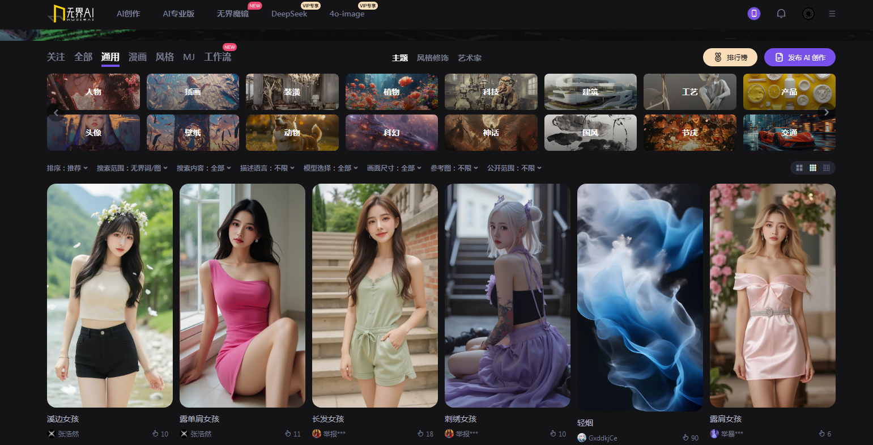The width and height of the screenshot is (873, 445).
Task: Open the 溪边女孩 image card
Action: [x=109, y=295]
